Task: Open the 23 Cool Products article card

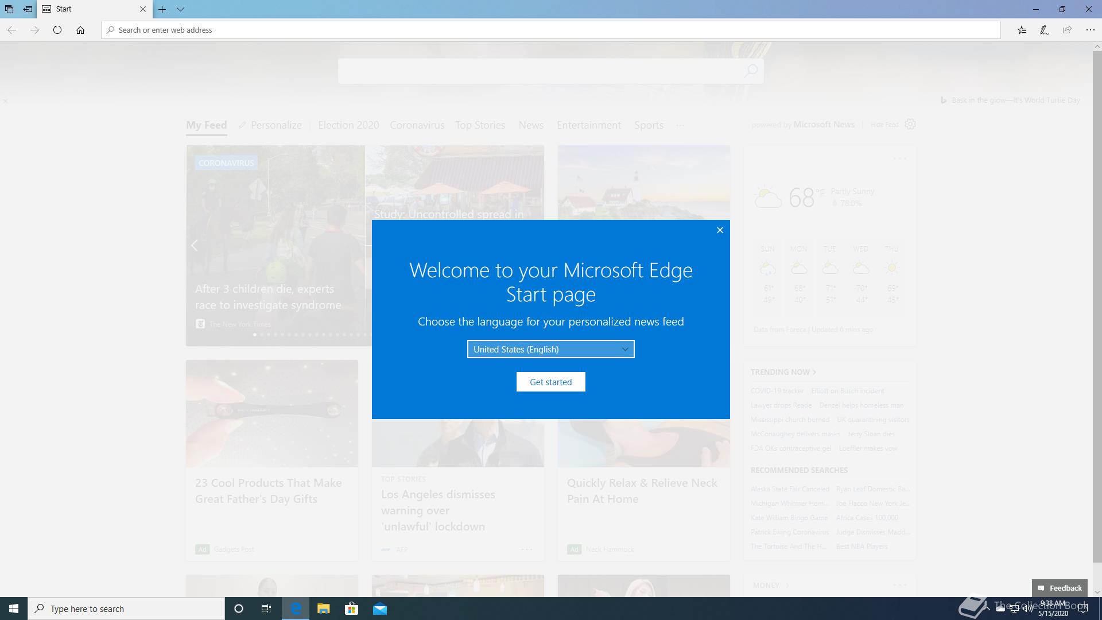Action: coord(272,460)
